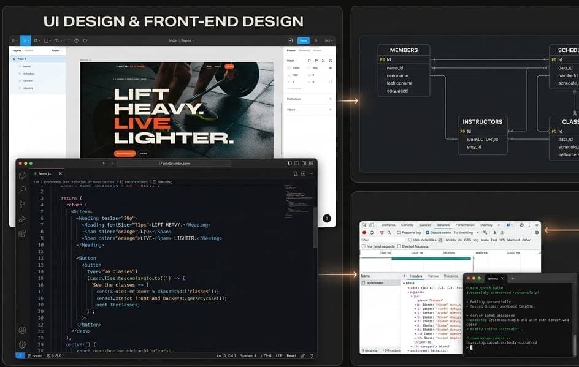Switch to the Memory tab in DevTools
This screenshot has height=367, width=579.
(x=486, y=225)
